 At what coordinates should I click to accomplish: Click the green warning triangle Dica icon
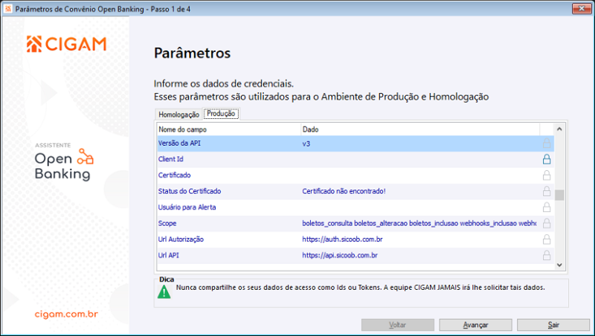click(164, 291)
